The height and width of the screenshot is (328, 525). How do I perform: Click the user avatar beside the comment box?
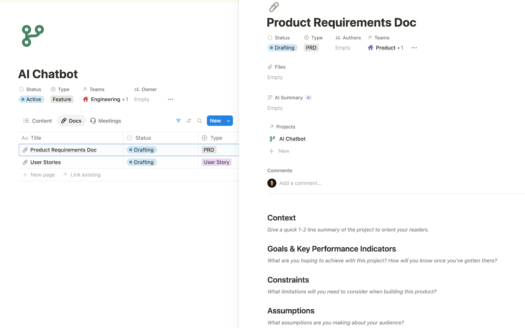click(272, 183)
